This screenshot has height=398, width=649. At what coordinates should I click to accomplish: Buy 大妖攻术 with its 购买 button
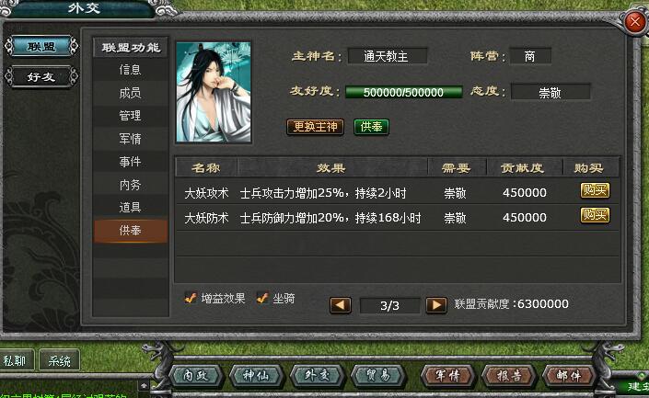point(595,190)
